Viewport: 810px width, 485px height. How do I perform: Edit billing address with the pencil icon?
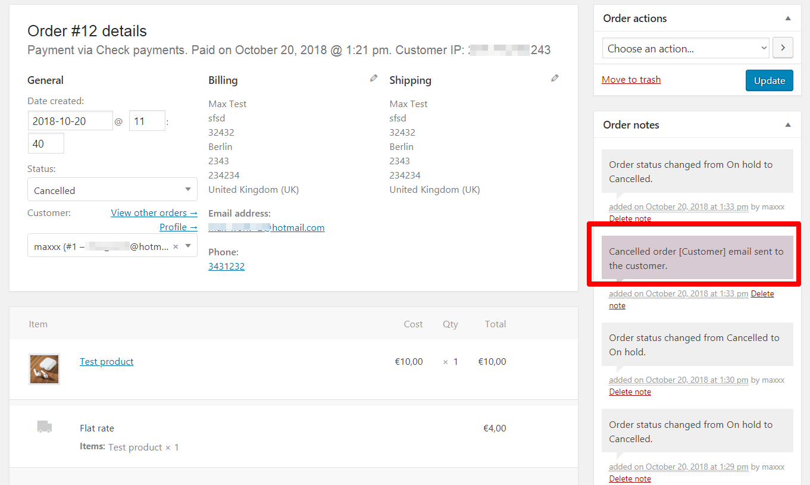click(x=374, y=78)
